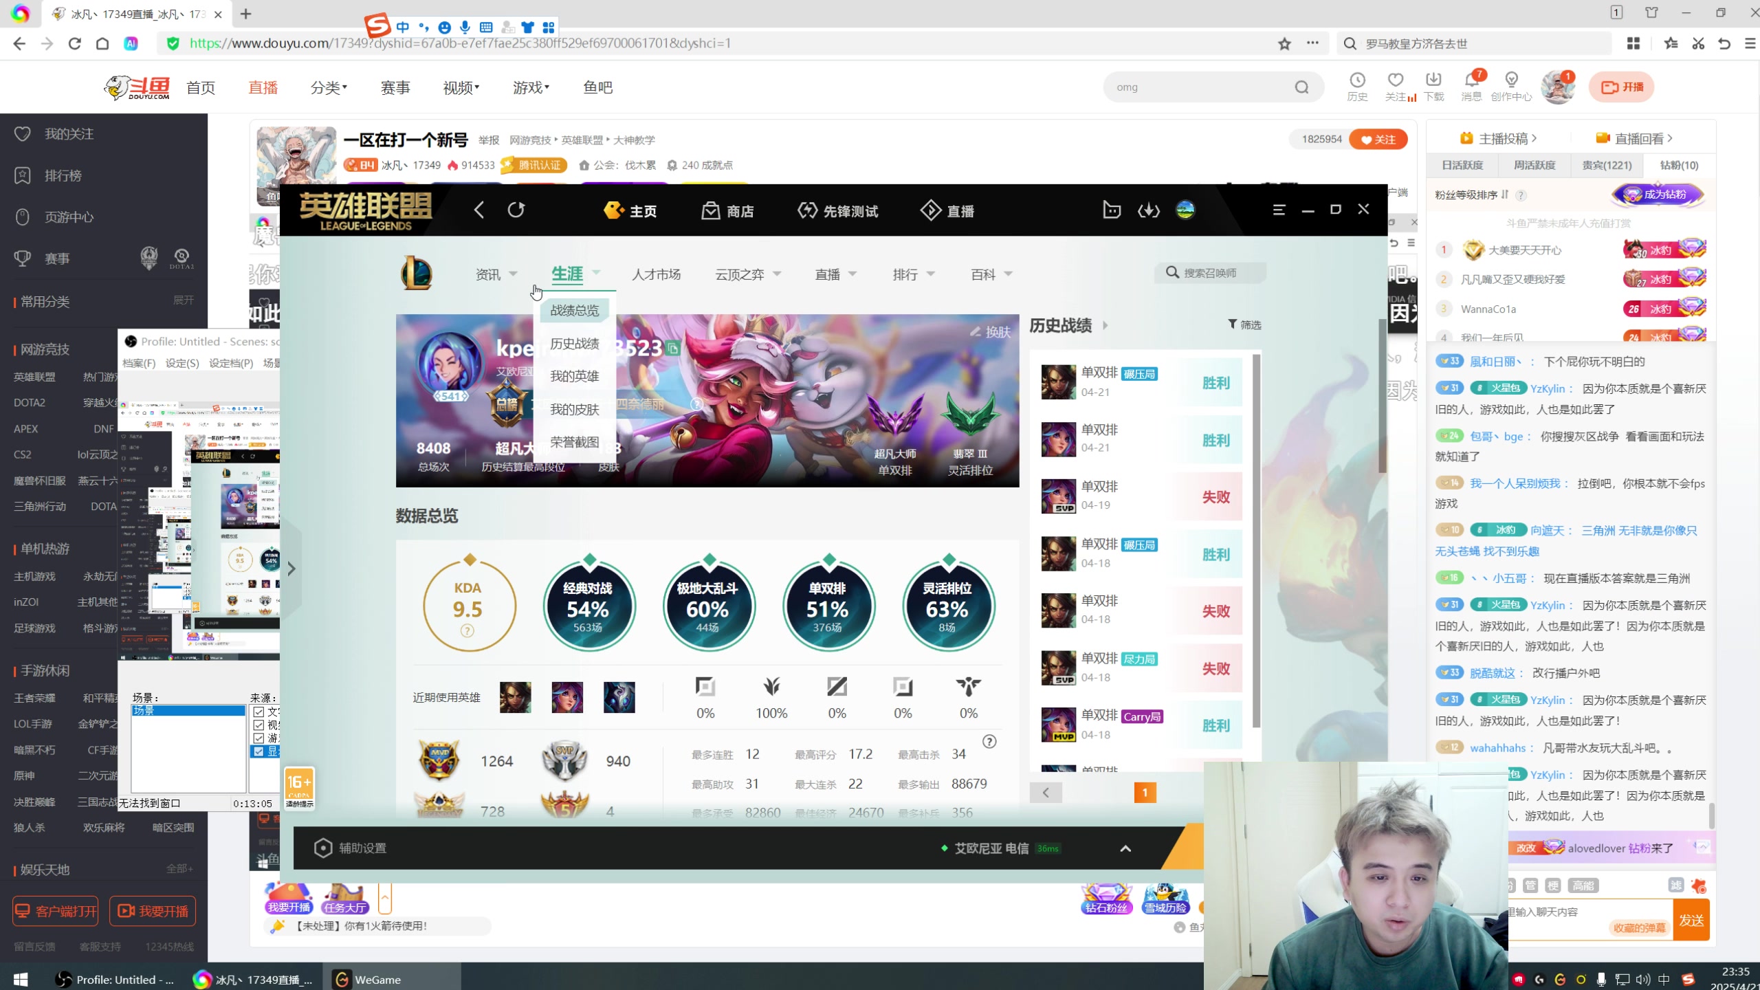
Task: Open the 商店 store tab
Action: click(x=727, y=211)
